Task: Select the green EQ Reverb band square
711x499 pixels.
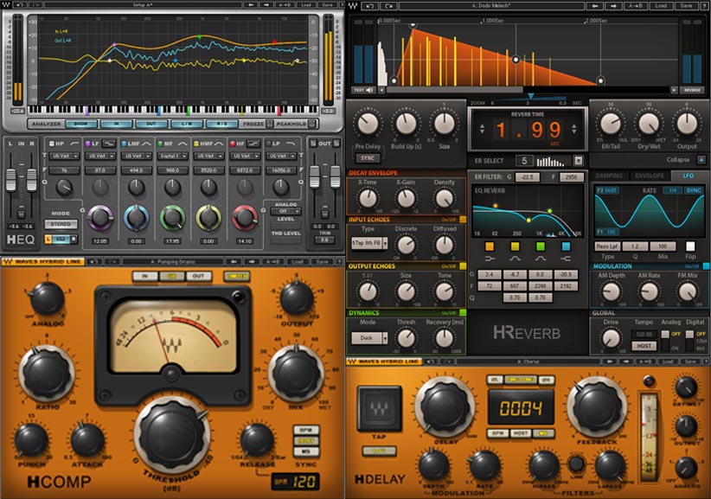Action: pos(541,246)
